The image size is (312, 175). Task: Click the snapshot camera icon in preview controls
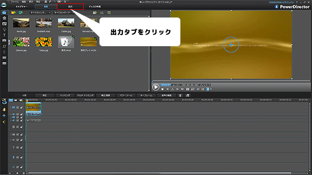tap(187, 89)
